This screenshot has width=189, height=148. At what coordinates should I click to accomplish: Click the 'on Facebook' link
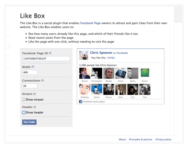[x=120, y=53]
